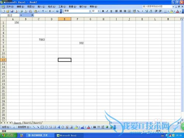
Task: Open the 格式 (Format) menu
Action: coord(52,7)
